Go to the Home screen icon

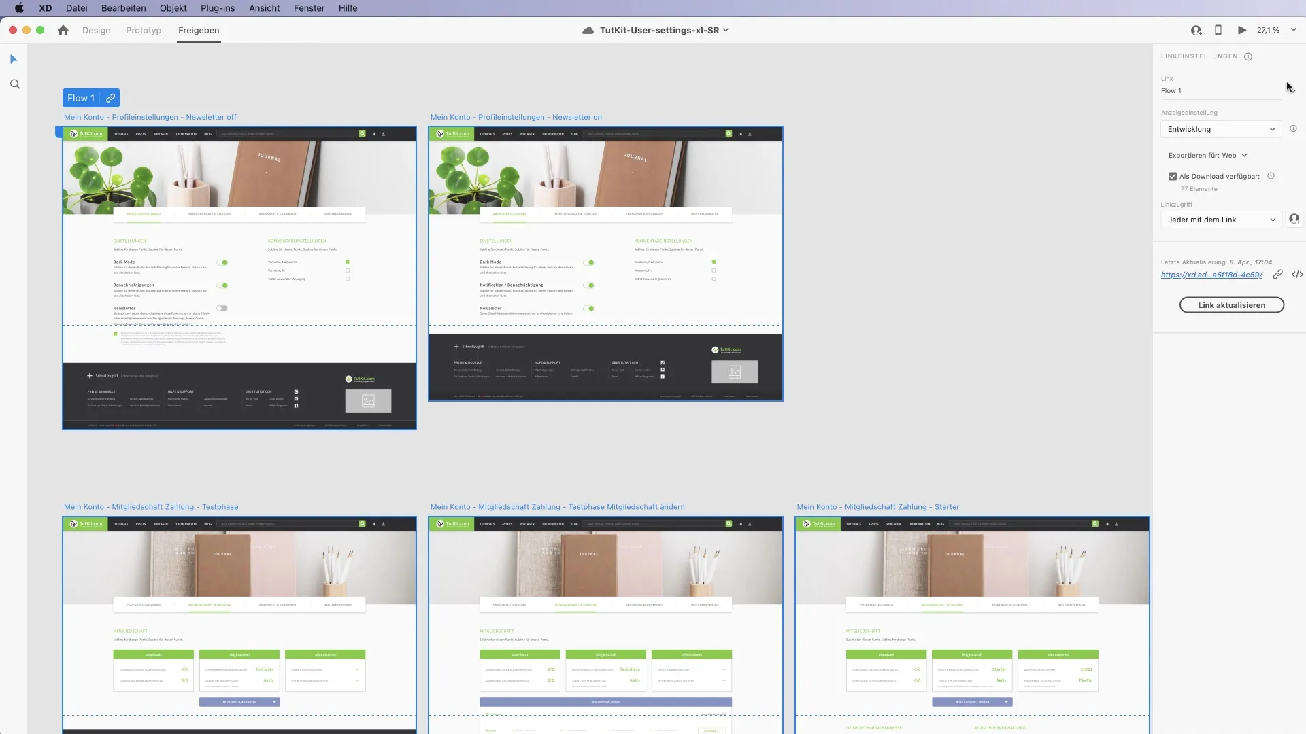click(x=63, y=30)
